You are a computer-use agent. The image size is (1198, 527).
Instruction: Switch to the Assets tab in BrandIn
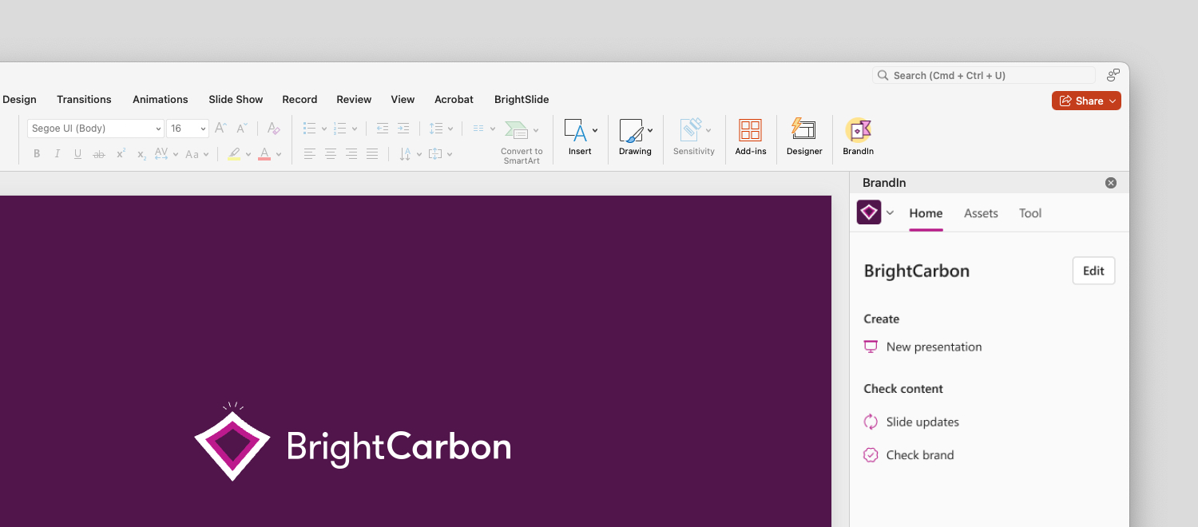coord(981,213)
